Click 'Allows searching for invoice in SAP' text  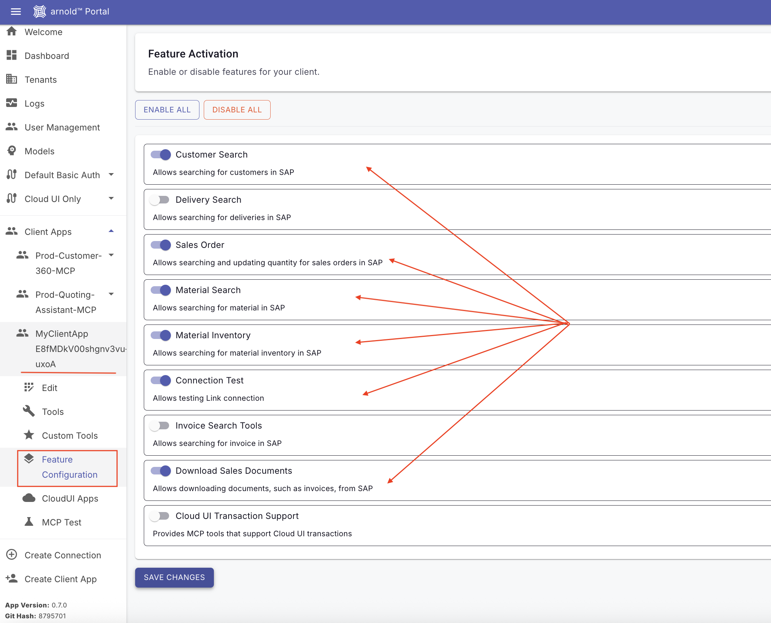click(x=217, y=443)
